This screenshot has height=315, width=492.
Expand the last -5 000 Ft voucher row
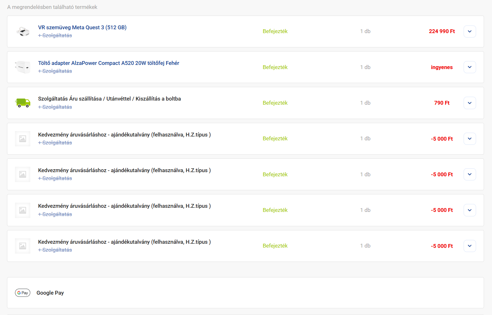tap(470, 246)
